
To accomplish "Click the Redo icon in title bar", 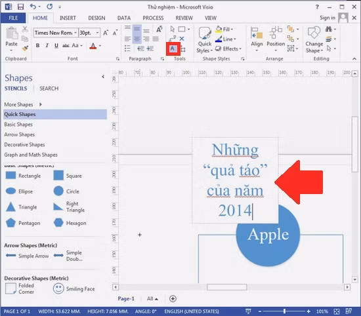I will click(x=49, y=7).
